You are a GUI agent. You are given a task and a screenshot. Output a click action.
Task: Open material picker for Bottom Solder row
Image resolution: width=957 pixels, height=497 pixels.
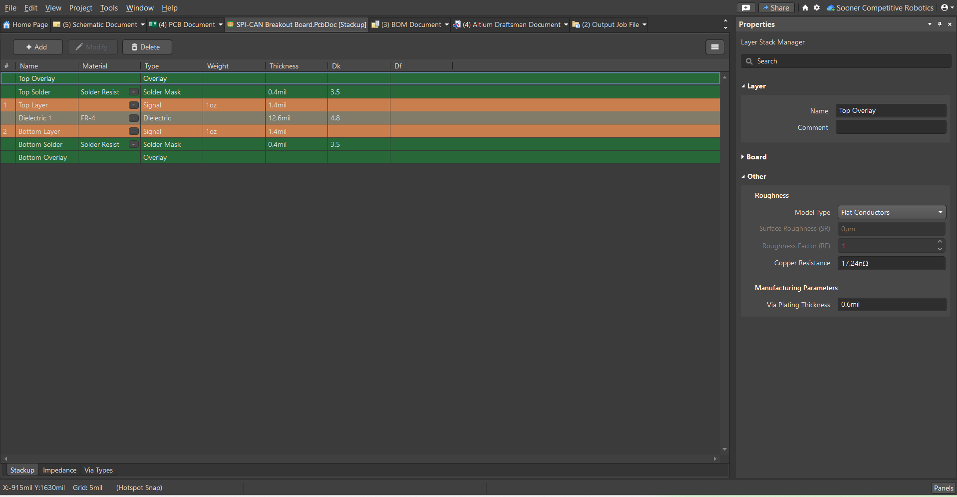[134, 144]
